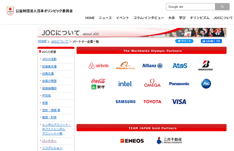The height and width of the screenshot is (151, 234).
Task: Open the HOME navigation menu item
Action: point(90,18)
